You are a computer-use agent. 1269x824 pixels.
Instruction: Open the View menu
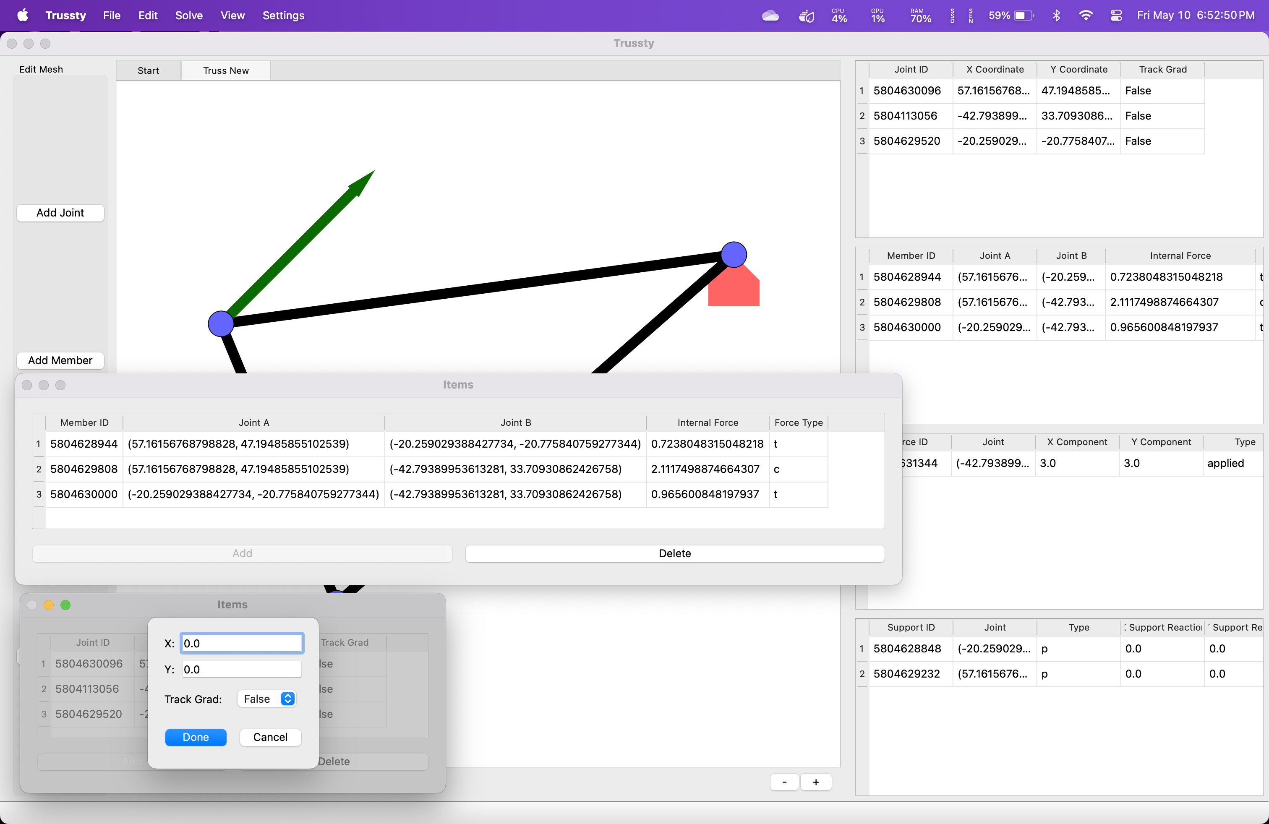(232, 16)
